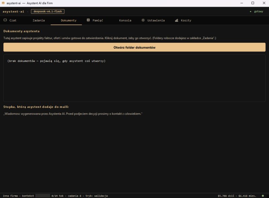Click the empty documents list placeholder text

click(56, 61)
